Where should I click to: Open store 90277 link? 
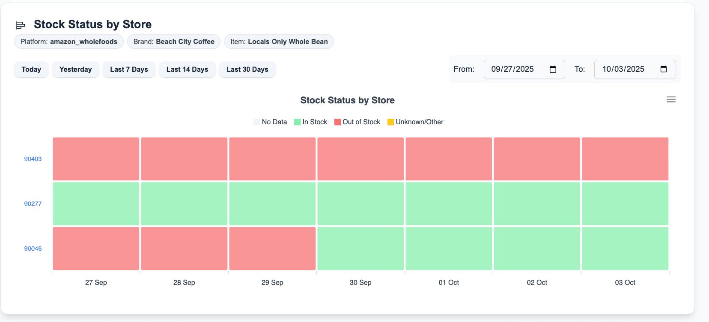pyautogui.click(x=33, y=204)
